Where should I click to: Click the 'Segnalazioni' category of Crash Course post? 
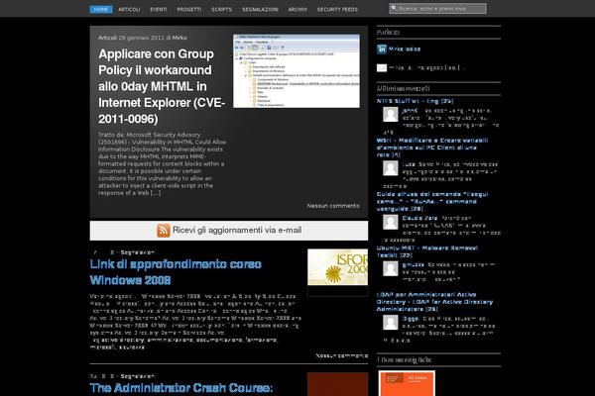pos(138,376)
